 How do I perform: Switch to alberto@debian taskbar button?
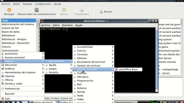(126, 102)
